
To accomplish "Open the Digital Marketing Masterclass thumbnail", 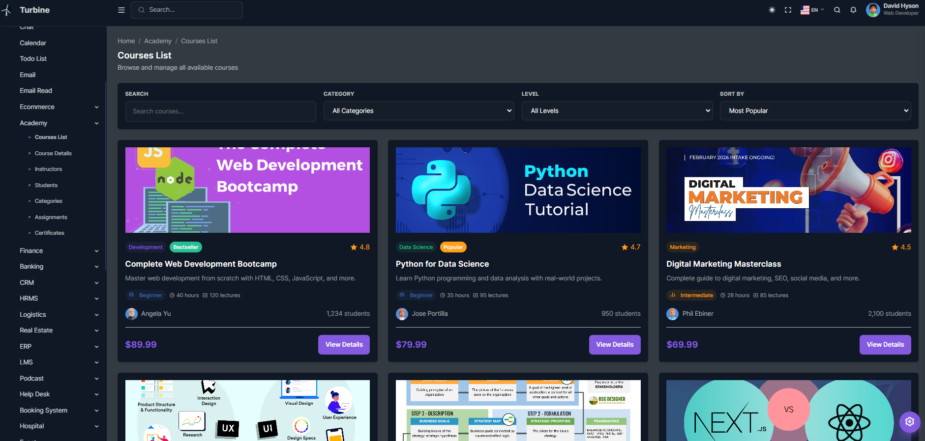I will (x=789, y=190).
